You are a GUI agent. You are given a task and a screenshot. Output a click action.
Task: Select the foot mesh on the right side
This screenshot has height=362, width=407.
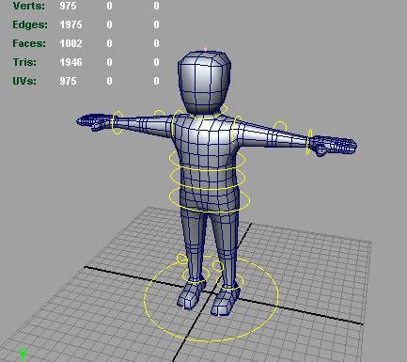[x=225, y=302]
